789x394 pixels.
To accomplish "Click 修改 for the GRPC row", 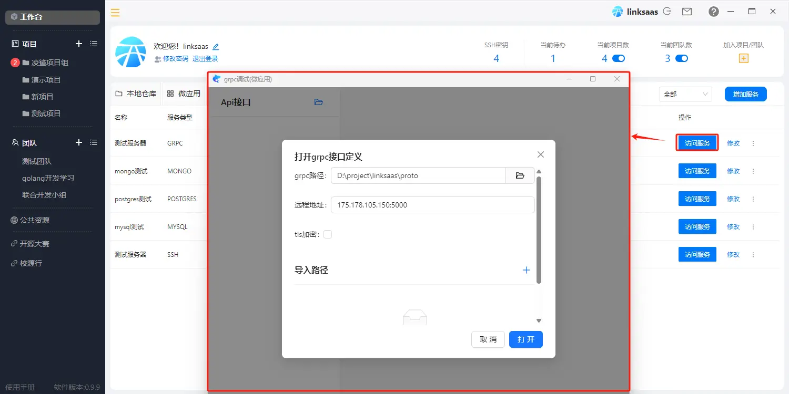I will (733, 143).
